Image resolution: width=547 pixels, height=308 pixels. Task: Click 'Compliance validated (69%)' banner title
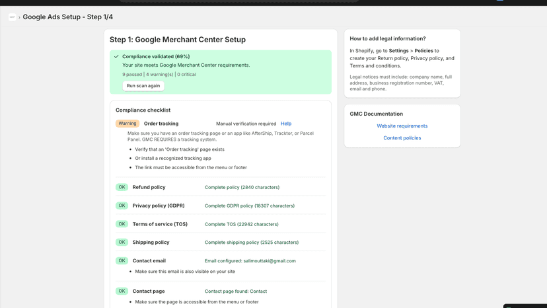(x=156, y=57)
